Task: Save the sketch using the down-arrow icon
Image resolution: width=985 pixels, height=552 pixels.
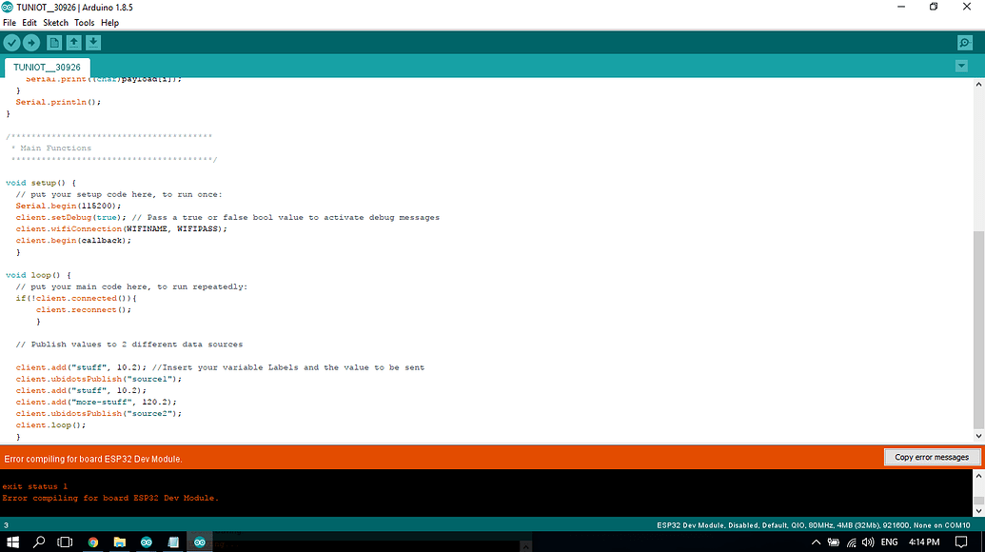Action: tap(93, 43)
